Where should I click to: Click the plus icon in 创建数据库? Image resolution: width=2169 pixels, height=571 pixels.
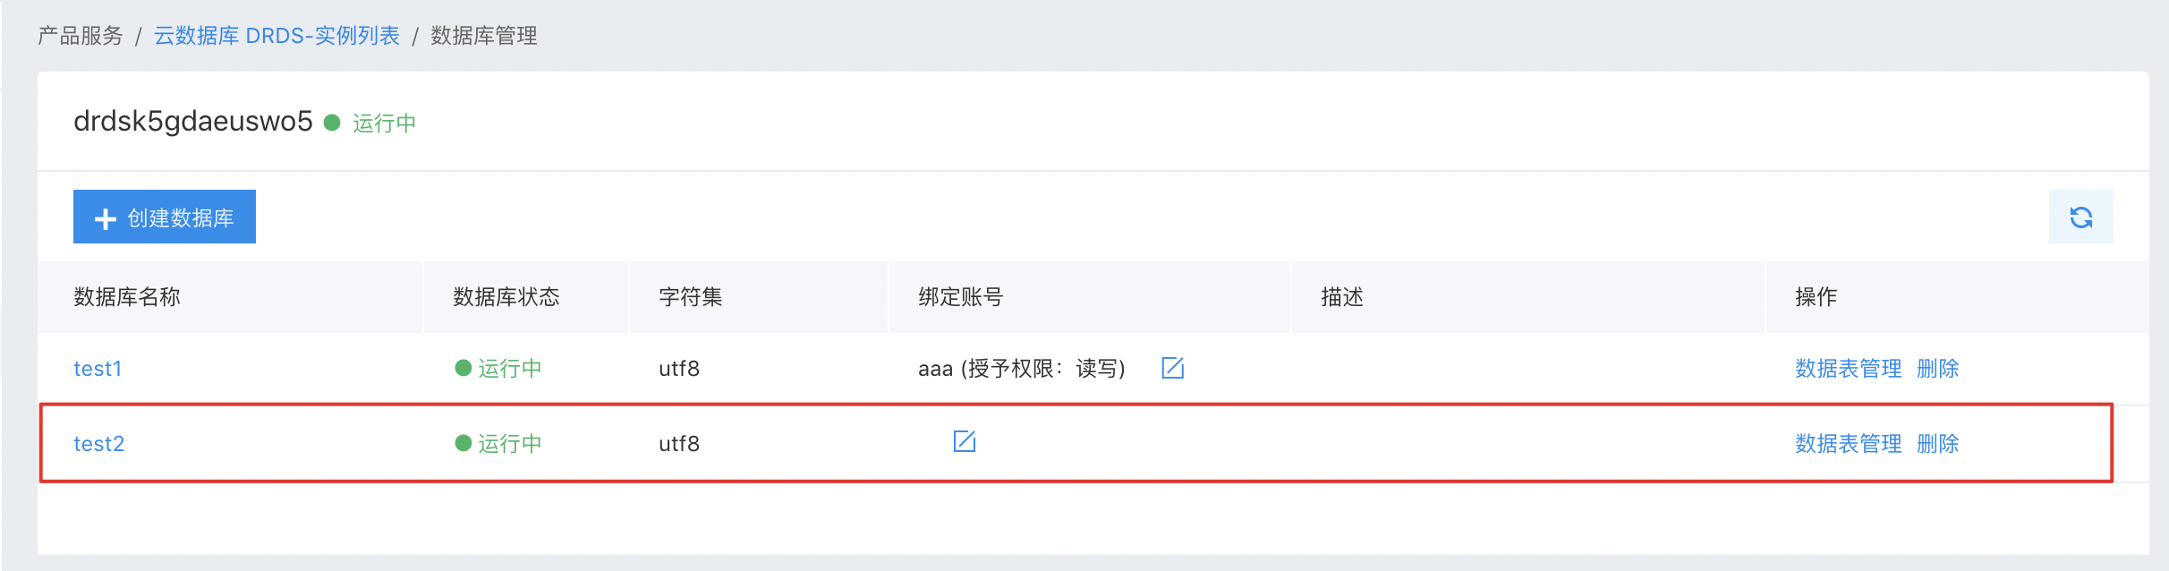[106, 218]
